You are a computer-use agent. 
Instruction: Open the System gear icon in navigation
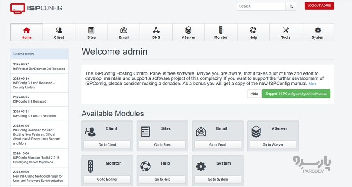(318, 30)
